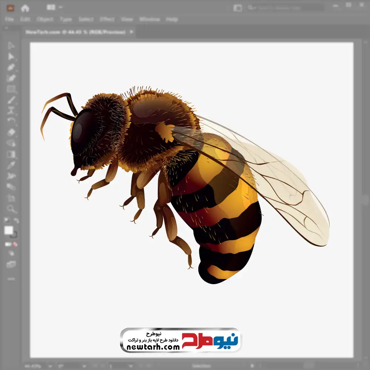Activate the Eraser tool
This screenshot has width=370, height=370.
pyautogui.click(x=11, y=132)
